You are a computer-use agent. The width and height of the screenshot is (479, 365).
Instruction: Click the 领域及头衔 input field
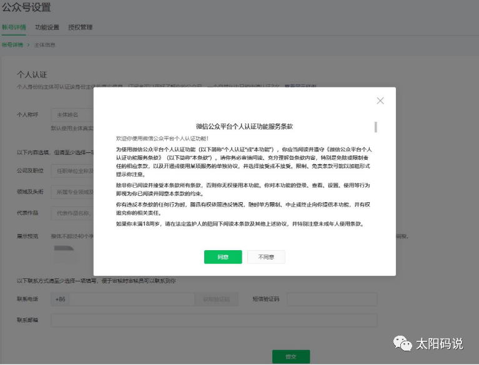click(72, 192)
